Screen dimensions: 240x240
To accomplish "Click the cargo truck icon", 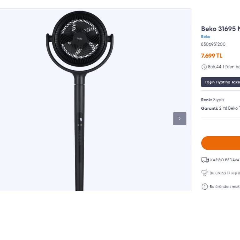I will coord(205,160).
